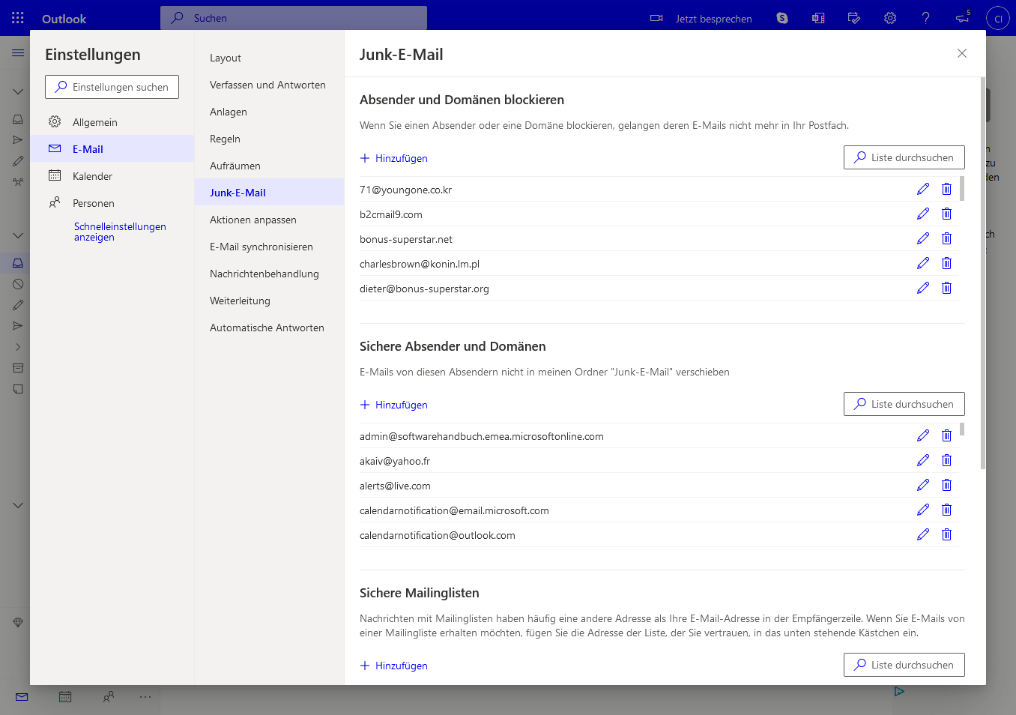
Task: Close the settings dialog
Action: tap(962, 53)
